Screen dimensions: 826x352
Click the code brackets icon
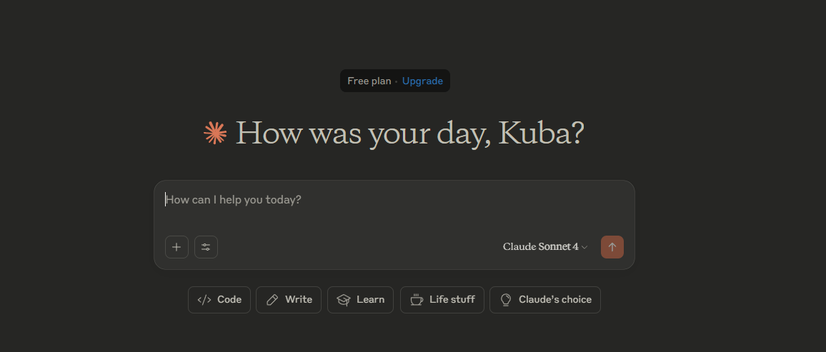[x=204, y=300]
